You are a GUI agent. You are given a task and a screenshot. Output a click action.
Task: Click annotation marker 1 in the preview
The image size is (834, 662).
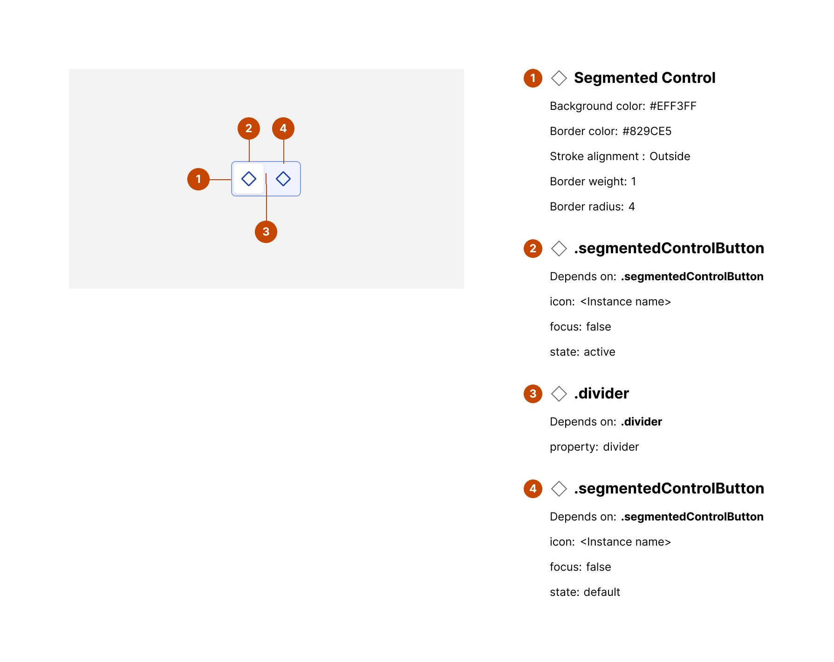(198, 179)
